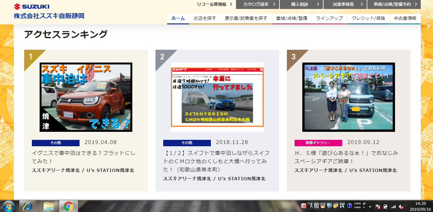Click the blue IME help question icon
The height and width of the screenshot is (212, 433).
pyautogui.click(x=349, y=206)
